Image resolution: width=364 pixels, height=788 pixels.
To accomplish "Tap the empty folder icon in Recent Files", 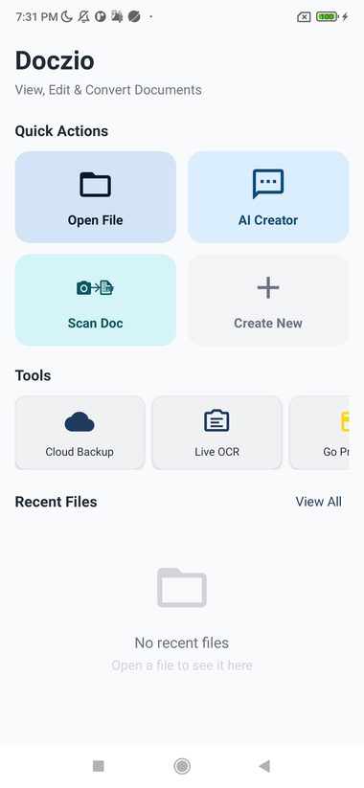I will (182, 588).
